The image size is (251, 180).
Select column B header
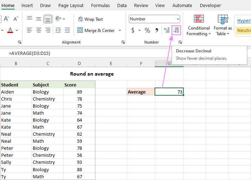[16, 64]
